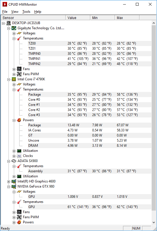The image size is (157, 231).
Task: Select the Uncore power row
Action: [x=90, y=140]
